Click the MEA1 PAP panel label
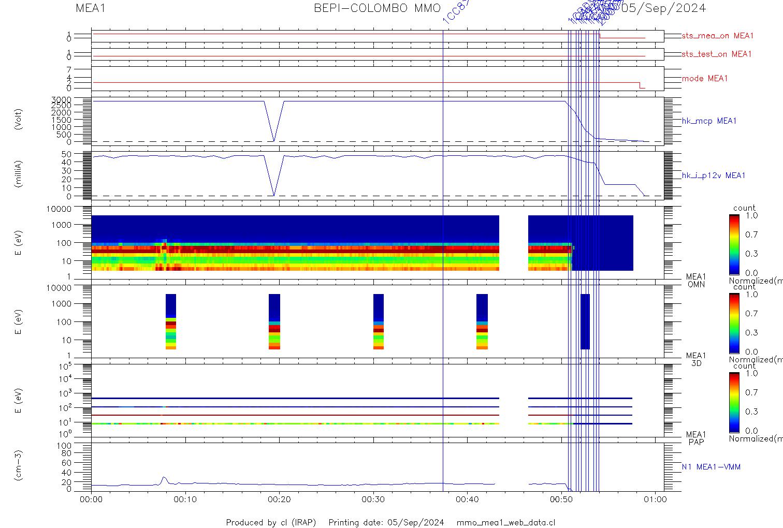The width and height of the screenshot is (783, 528). point(696,438)
